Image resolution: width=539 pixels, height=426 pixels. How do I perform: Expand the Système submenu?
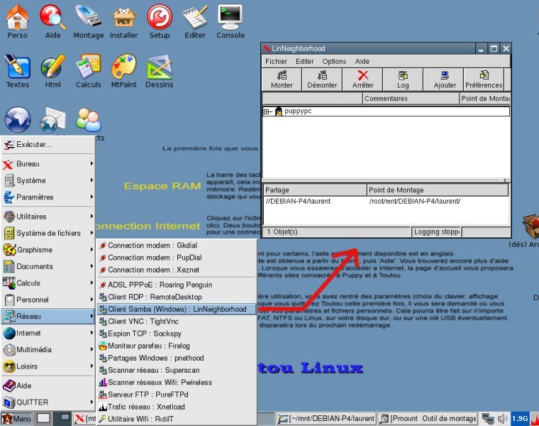47,180
